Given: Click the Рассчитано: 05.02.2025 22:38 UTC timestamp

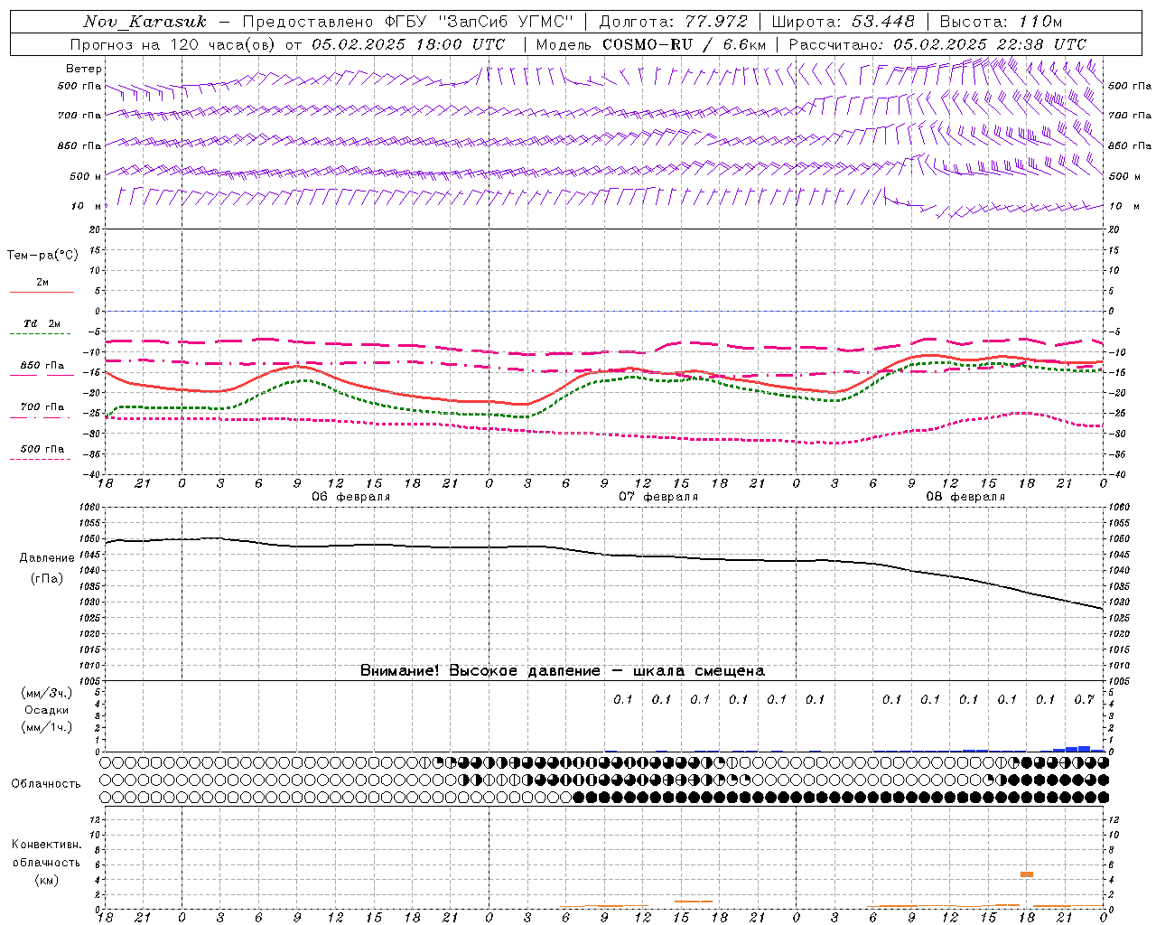Looking at the screenshot, I should tap(937, 44).
